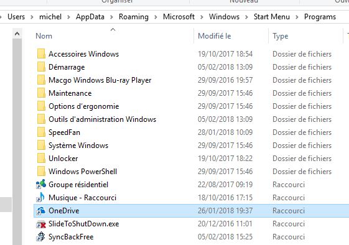Click the date 26/01/2018 19:37
This screenshot has width=349, height=245.
tap(225, 211)
